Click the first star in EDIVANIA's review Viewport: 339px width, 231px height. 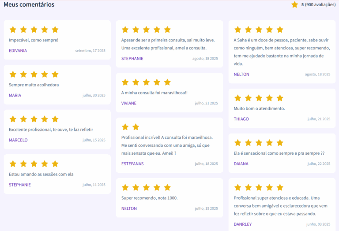click(13, 30)
